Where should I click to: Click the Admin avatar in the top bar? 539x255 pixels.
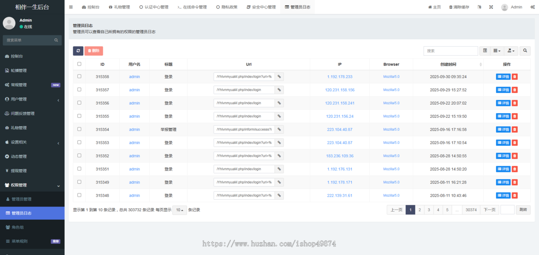point(504,7)
